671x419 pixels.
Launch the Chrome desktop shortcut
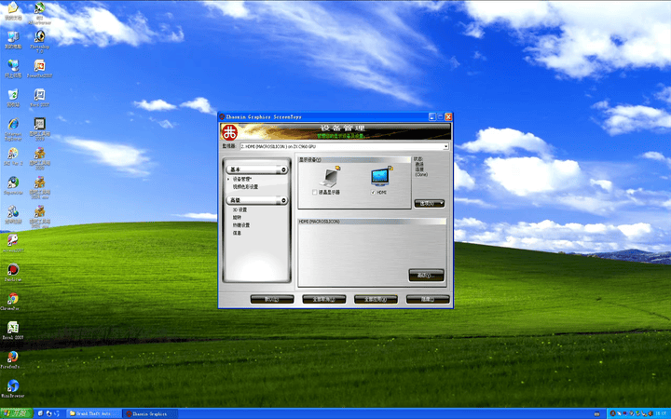[x=13, y=302]
